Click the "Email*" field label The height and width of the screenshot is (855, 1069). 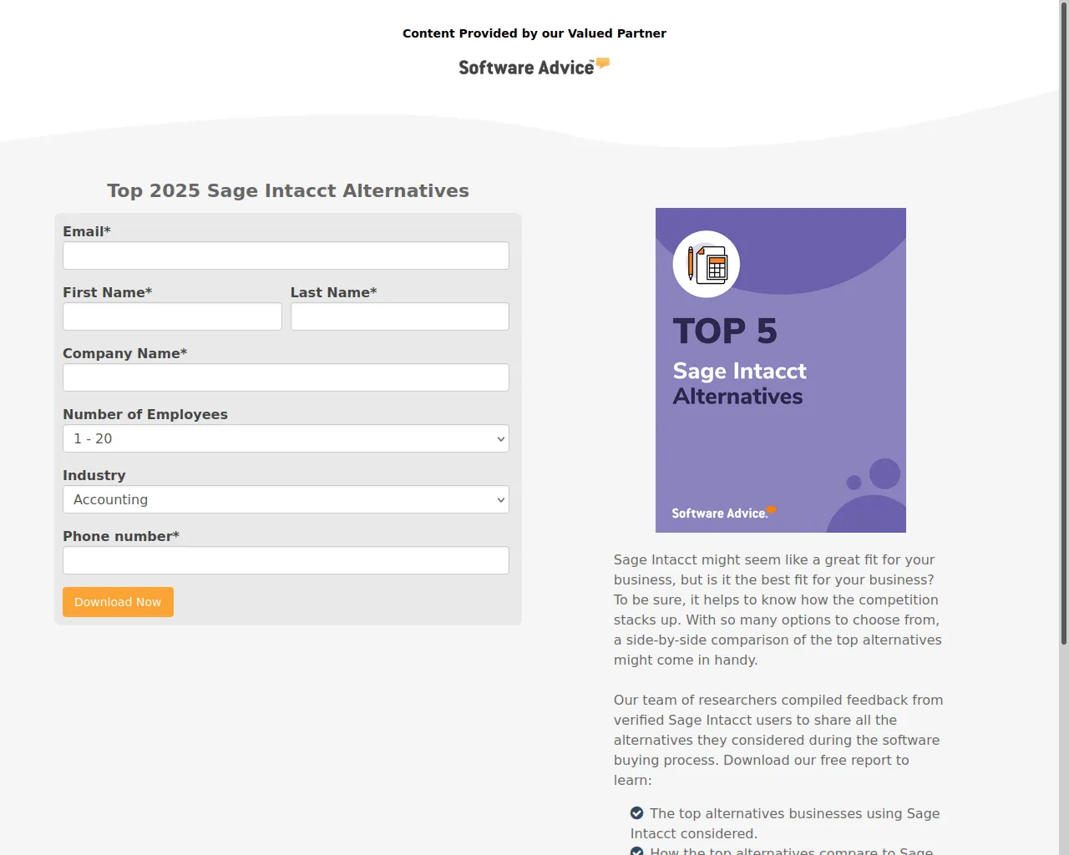87,231
